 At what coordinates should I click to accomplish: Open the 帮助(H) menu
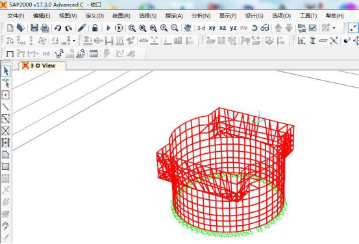point(335,16)
